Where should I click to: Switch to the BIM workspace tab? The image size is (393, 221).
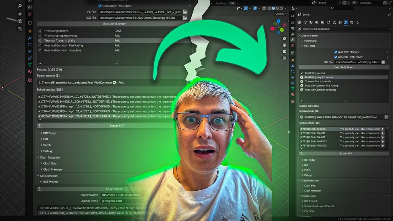232,3
